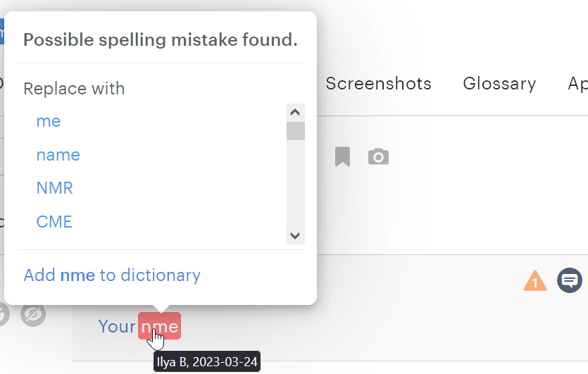The width and height of the screenshot is (588, 374).
Task: Open the Glossary tab
Action: tap(499, 84)
